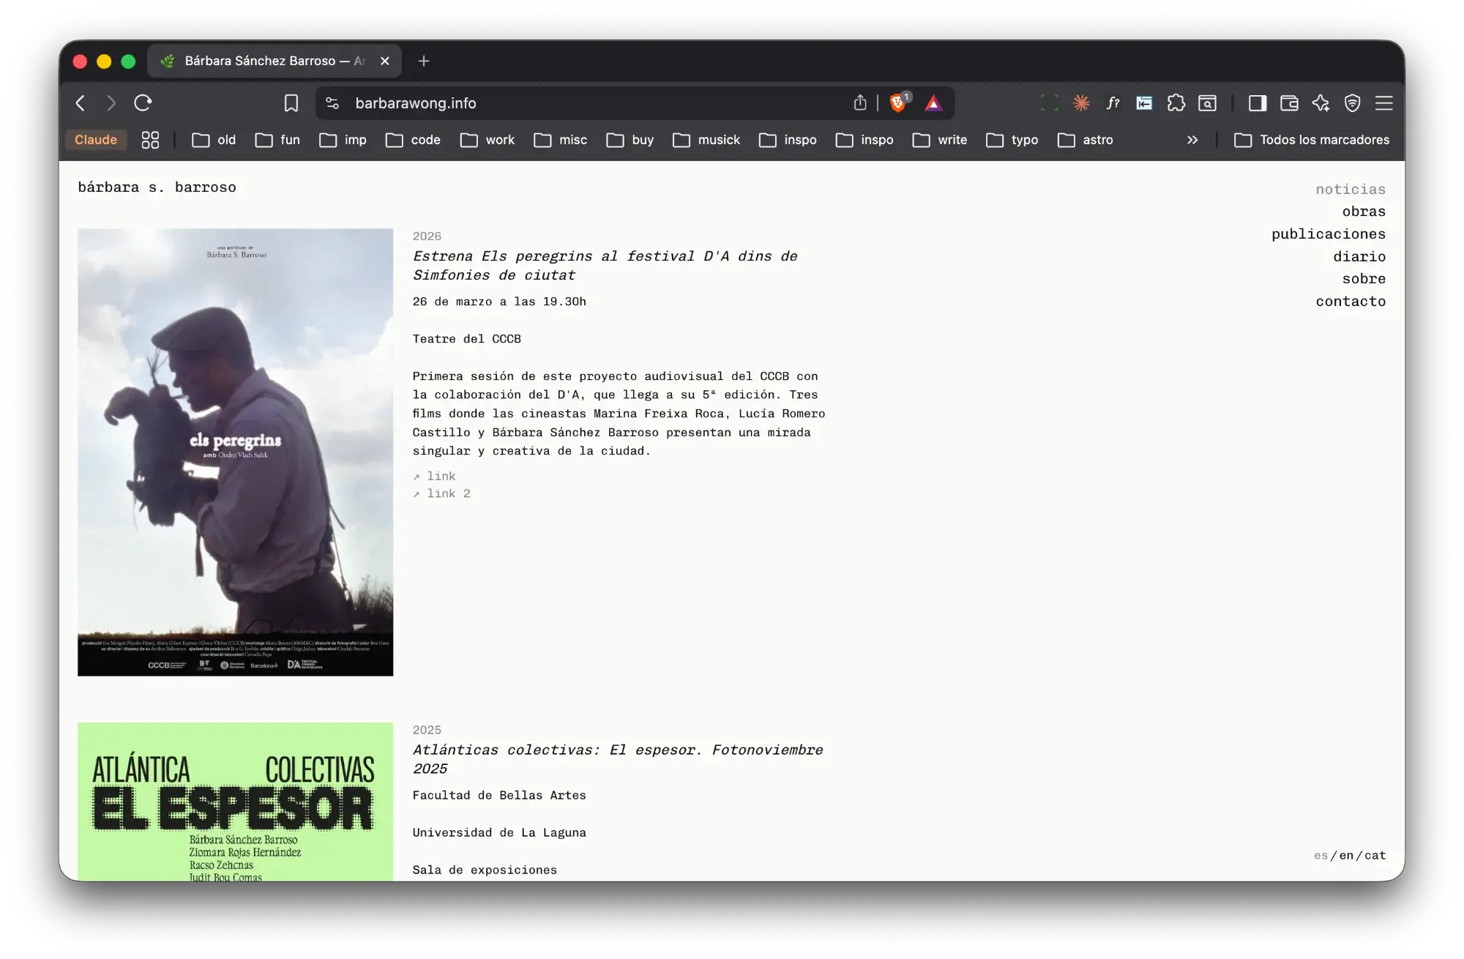Click the blue collapse-arrow extension icon
Viewport: 1464px width, 959px height.
[1144, 103]
